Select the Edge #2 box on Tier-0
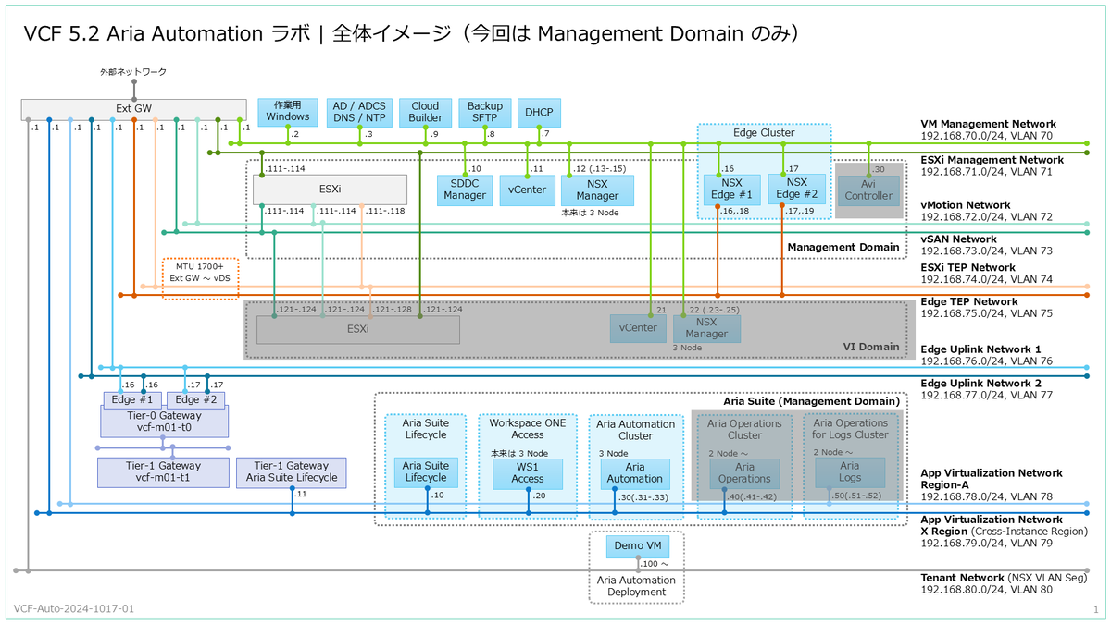1111x624 pixels. (x=195, y=399)
